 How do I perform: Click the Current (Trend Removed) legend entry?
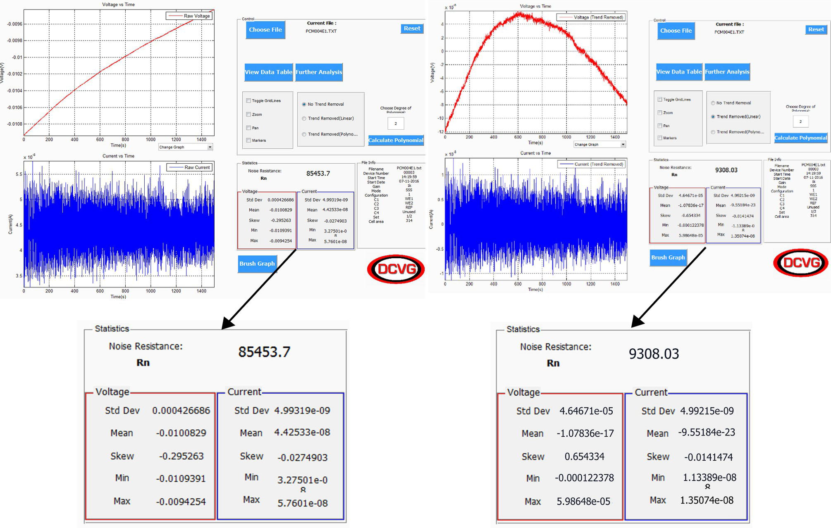point(592,164)
